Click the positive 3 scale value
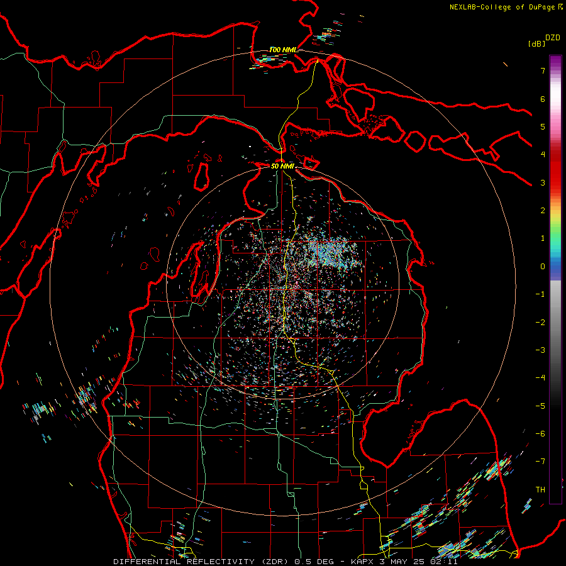The height and width of the screenshot is (566, 566). 543,182
